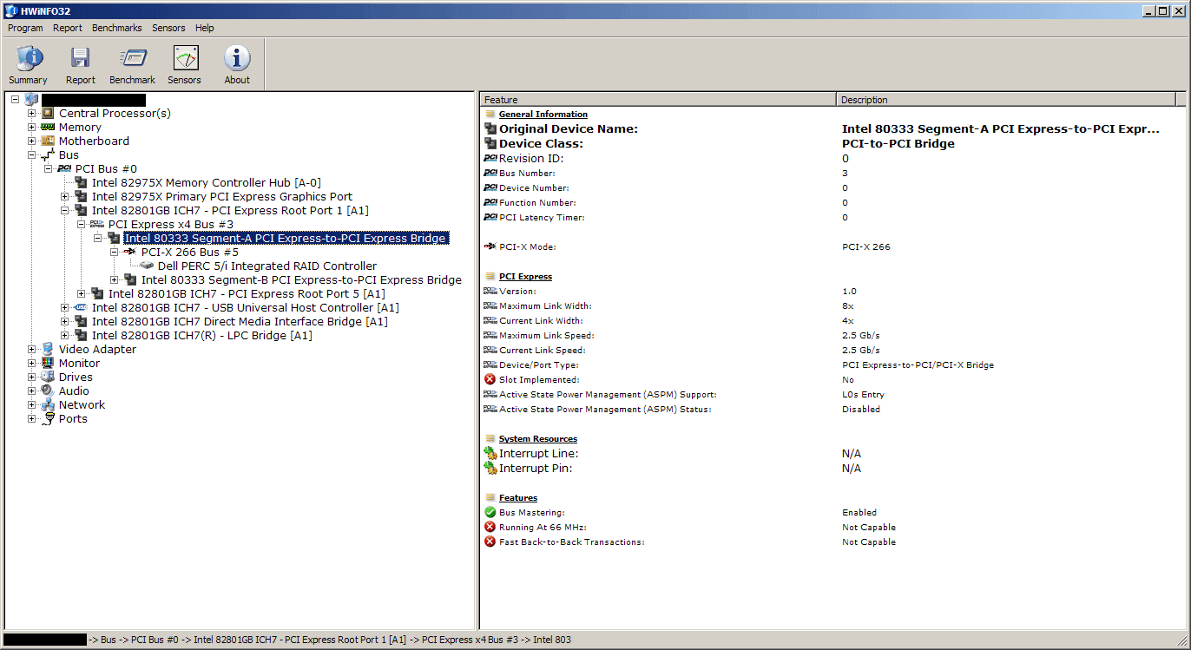Click the Description column header
Image resolution: width=1191 pixels, height=650 pixels.
[x=1006, y=99]
